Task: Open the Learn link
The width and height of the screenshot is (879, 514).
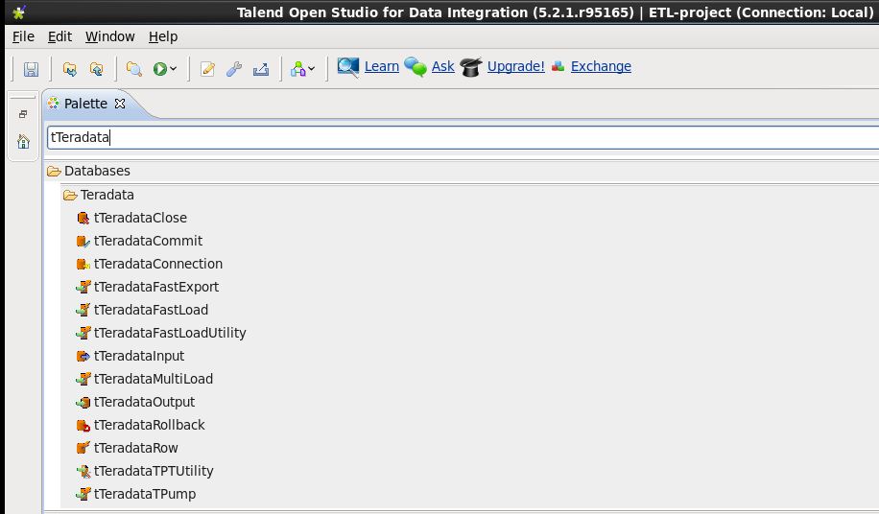Action: (381, 66)
